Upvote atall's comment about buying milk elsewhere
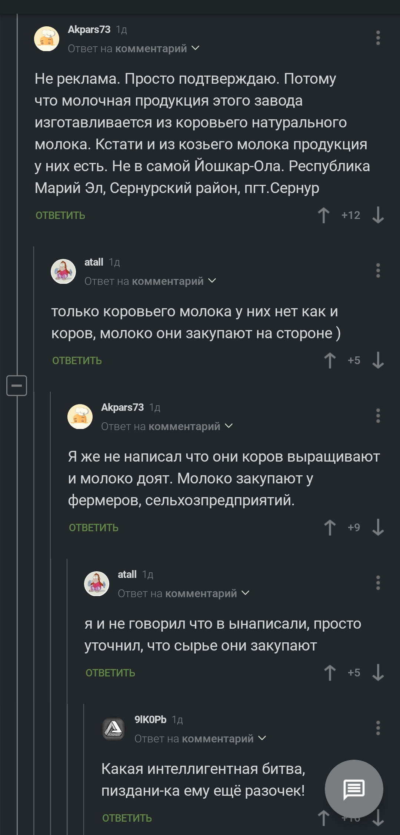 [330, 360]
